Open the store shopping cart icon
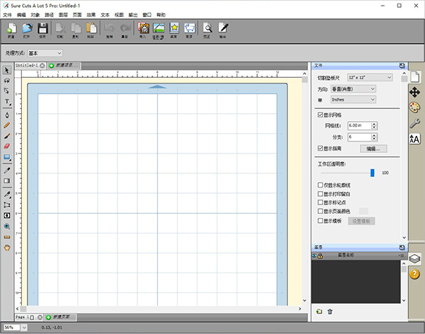 coord(189,28)
